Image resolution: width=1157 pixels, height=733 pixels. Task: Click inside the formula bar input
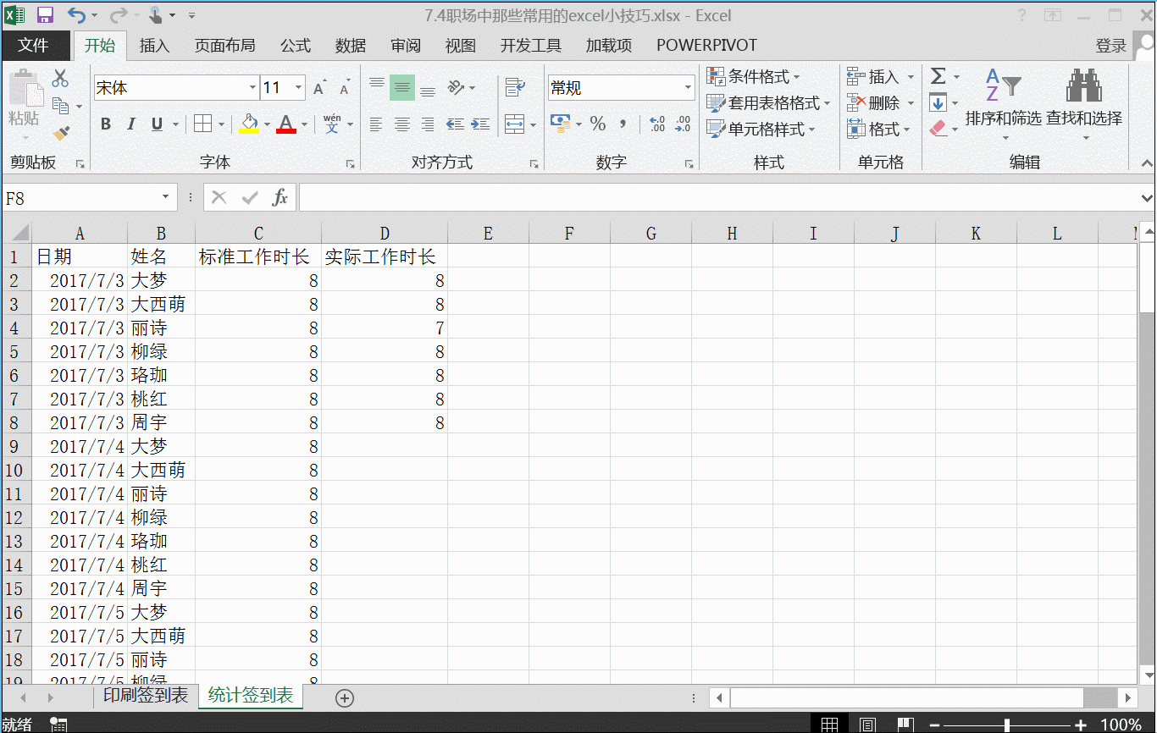point(718,198)
